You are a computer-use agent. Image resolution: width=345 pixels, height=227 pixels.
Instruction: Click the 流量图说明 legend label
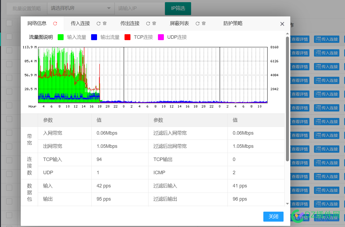pos(41,37)
